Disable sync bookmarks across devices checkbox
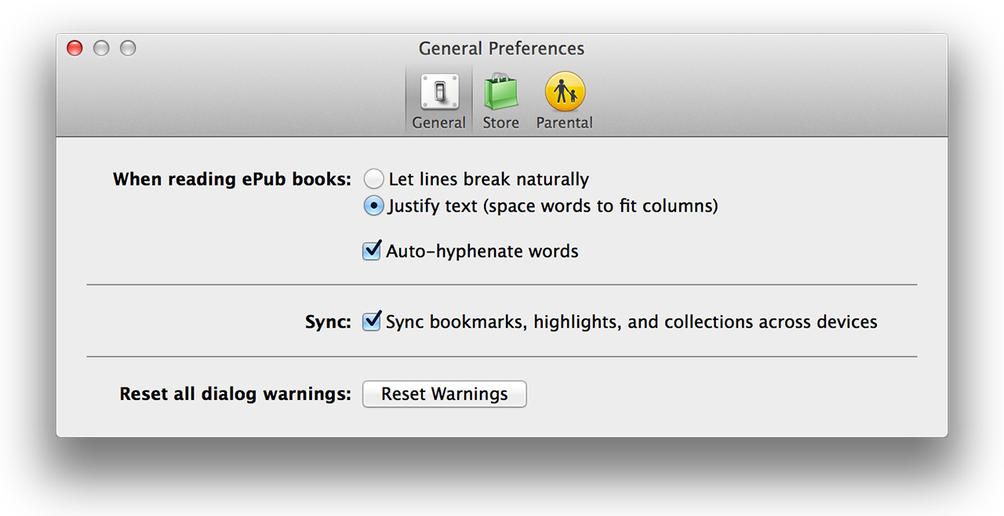 click(372, 322)
